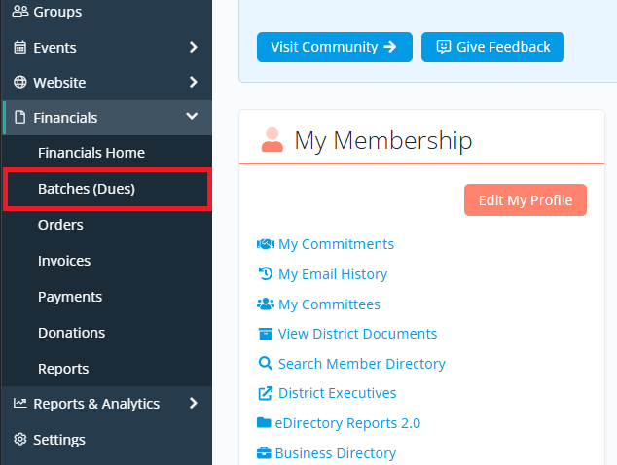This screenshot has width=617, height=465.
Task: Open Invoices under Financials
Action: tap(107, 261)
